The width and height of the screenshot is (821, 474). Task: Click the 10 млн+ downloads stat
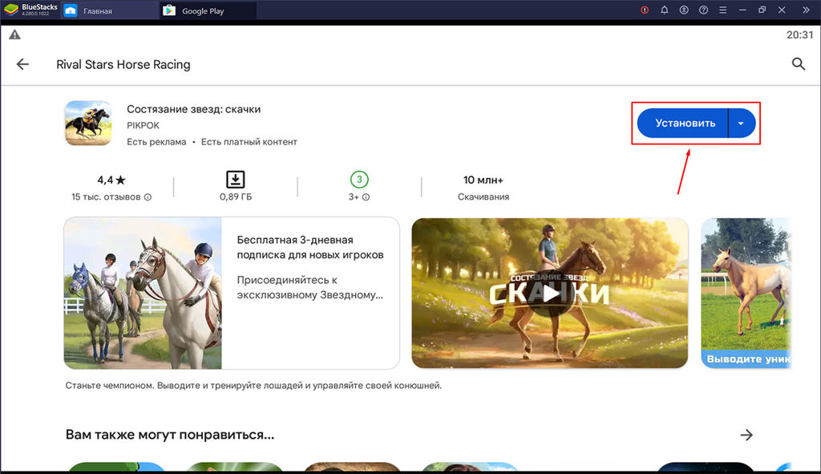tap(483, 180)
